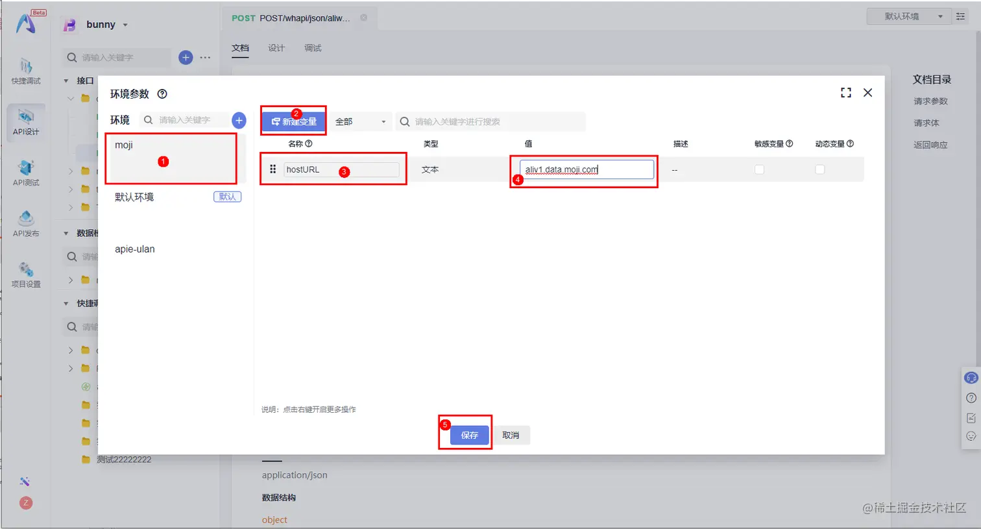Click the blue plus to add an environment
The width and height of the screenshot is (981, 529).
click(239, 120)
